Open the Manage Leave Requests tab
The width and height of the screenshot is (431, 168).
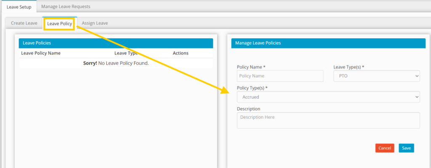coord(66,7)
